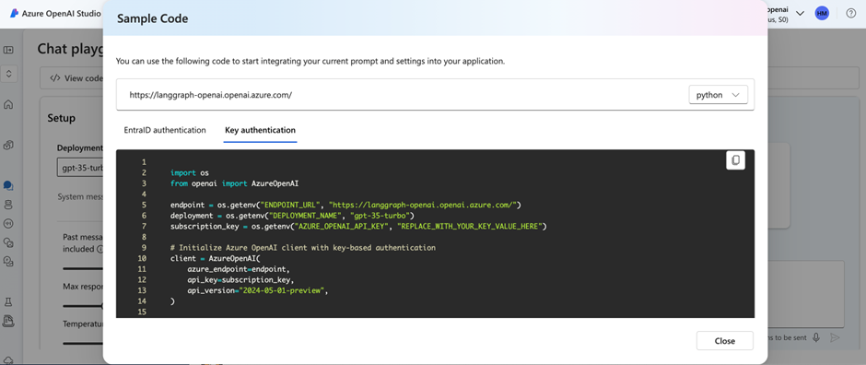Switch to the EntraID authentication tab

tap(165, 130)
